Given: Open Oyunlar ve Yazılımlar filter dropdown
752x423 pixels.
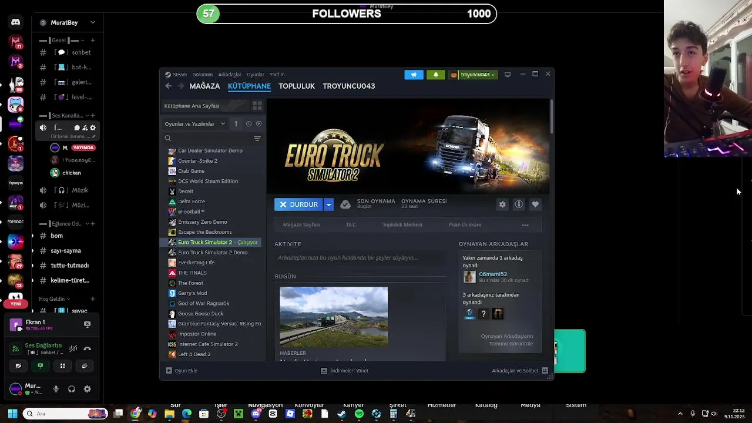Looking at the screenshot, I should [195, 124].
